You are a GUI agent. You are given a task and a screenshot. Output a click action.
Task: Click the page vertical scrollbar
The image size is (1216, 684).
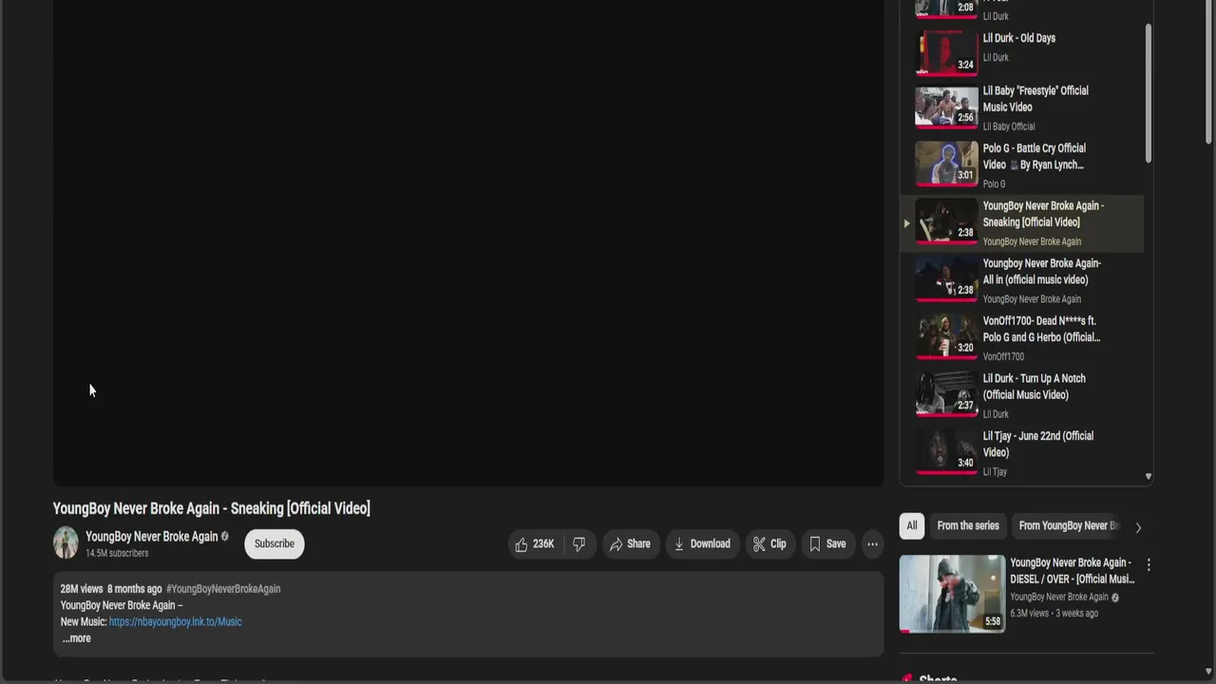(x=1208, y=74)
